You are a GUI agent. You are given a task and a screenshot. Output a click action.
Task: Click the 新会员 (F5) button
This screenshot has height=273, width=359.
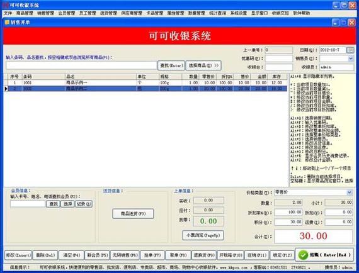[x=97, y=255]
